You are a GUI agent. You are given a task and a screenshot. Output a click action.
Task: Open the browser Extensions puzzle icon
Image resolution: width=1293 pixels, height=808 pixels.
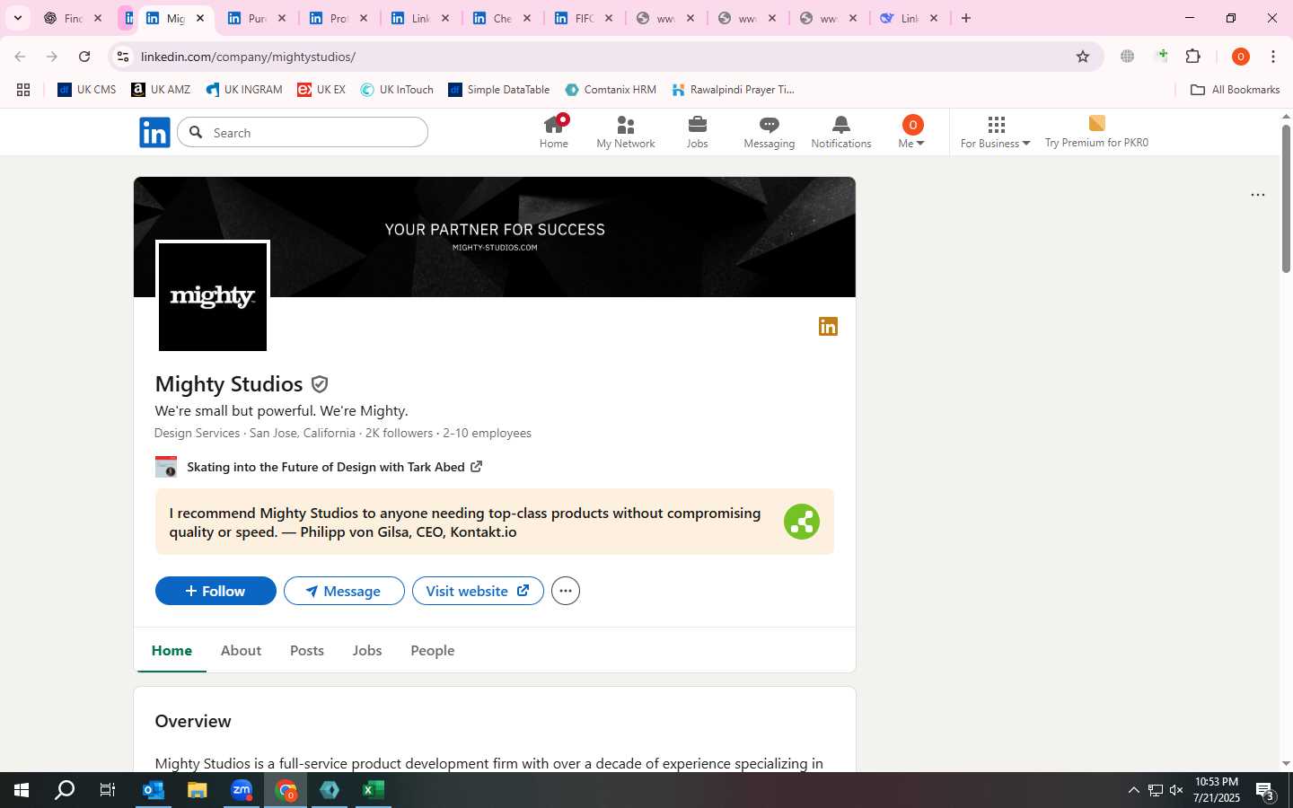[x=1193, y=57]
